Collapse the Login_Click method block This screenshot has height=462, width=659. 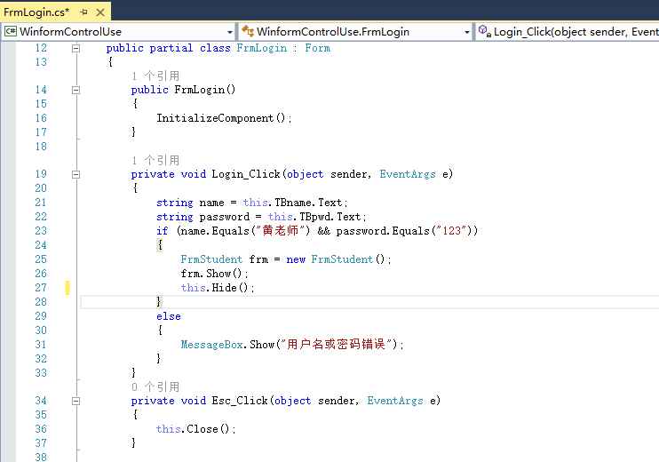click(75, 174)
